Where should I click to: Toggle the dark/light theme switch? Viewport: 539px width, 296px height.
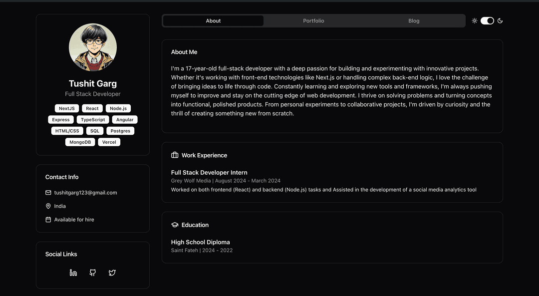[487, 21]
